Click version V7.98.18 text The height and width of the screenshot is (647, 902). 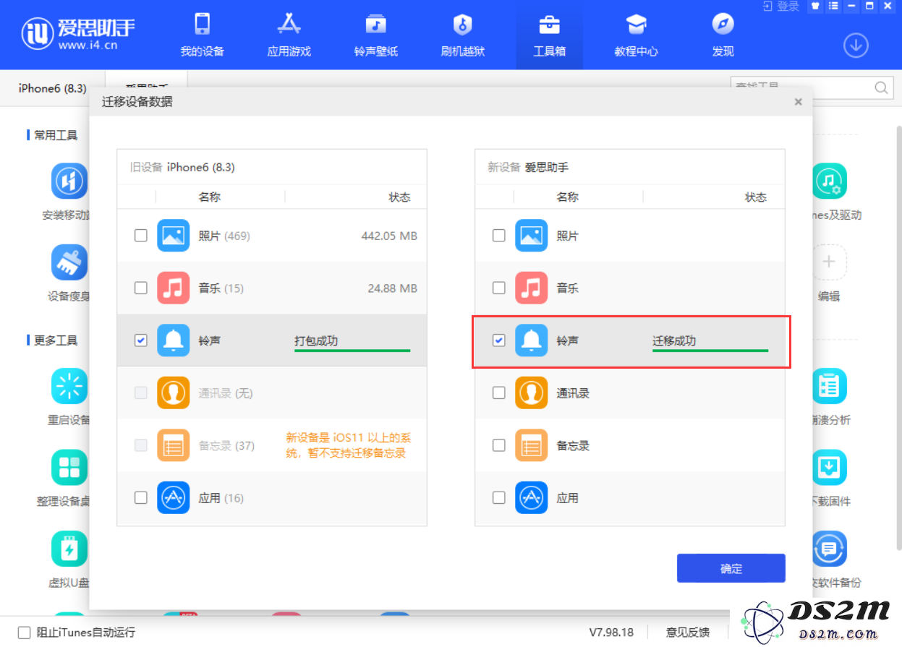coord(611,633)
